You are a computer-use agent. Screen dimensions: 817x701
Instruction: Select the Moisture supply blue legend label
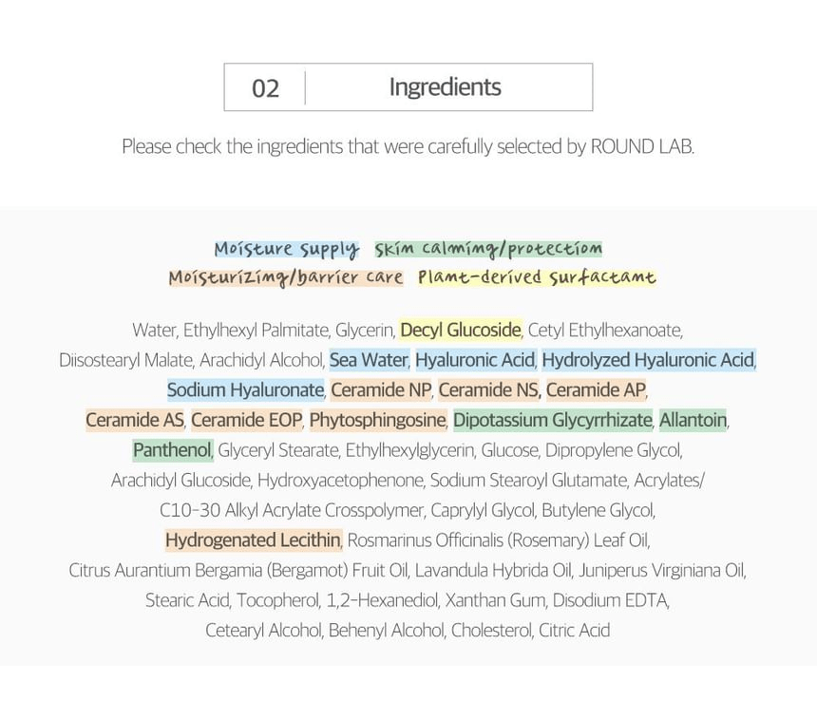point(287,249)
